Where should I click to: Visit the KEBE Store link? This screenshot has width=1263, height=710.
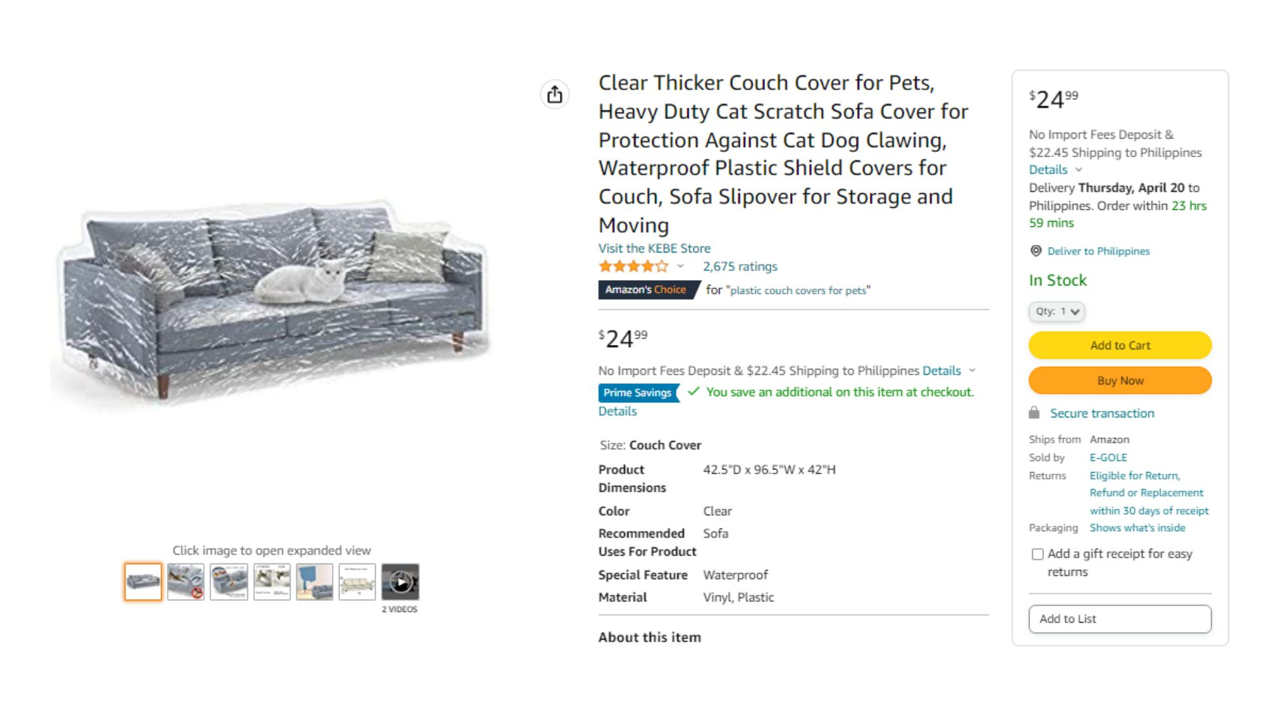[655, 248]
